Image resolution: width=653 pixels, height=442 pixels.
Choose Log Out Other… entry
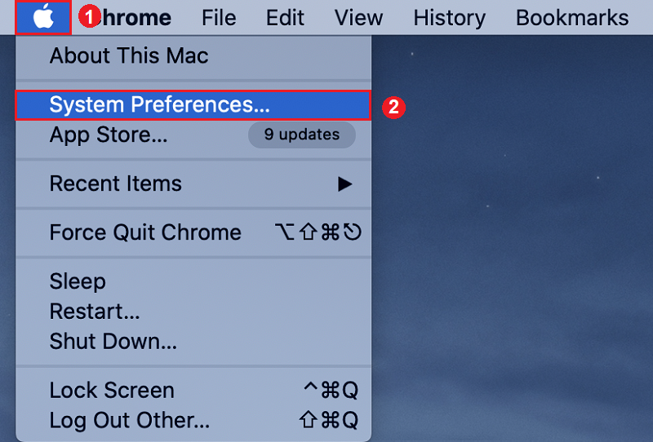pyautogui.click(x=130, y=421)
